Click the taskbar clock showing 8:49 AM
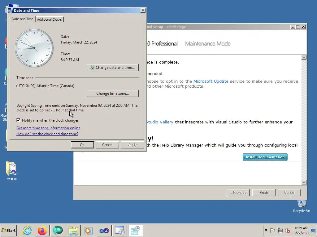Viewport: 317px width, 237px height. [301, 230]
